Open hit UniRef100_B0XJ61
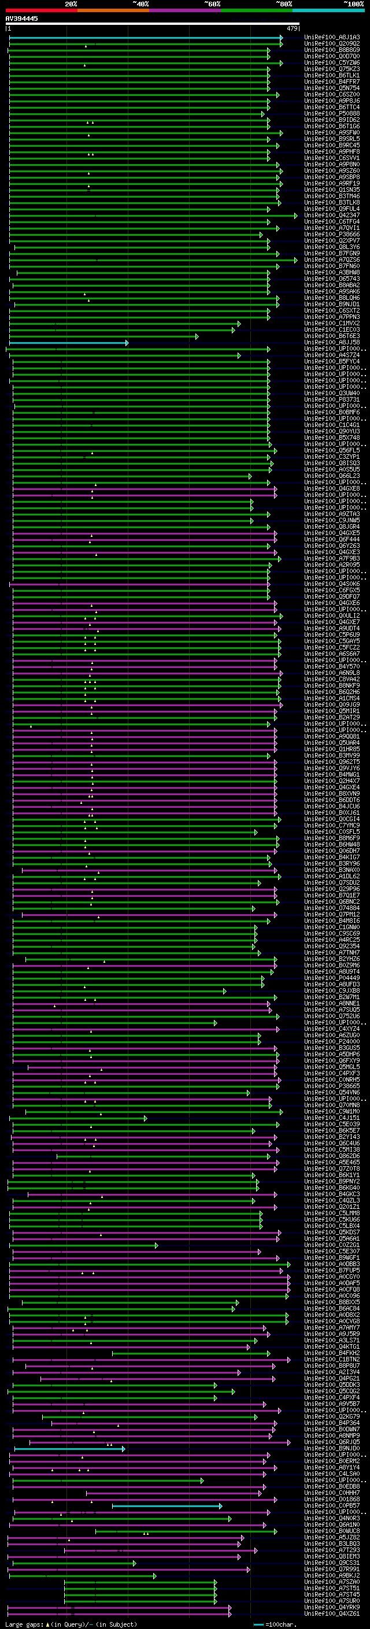Viewport: 370px width, 1629px height. 332,812
